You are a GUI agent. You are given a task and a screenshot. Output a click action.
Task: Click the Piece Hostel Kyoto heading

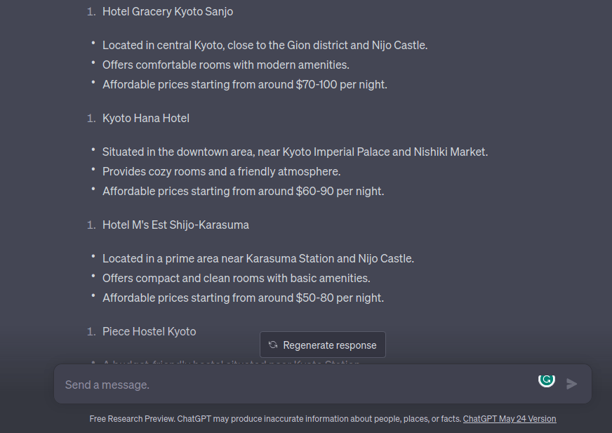pos(149,331)
